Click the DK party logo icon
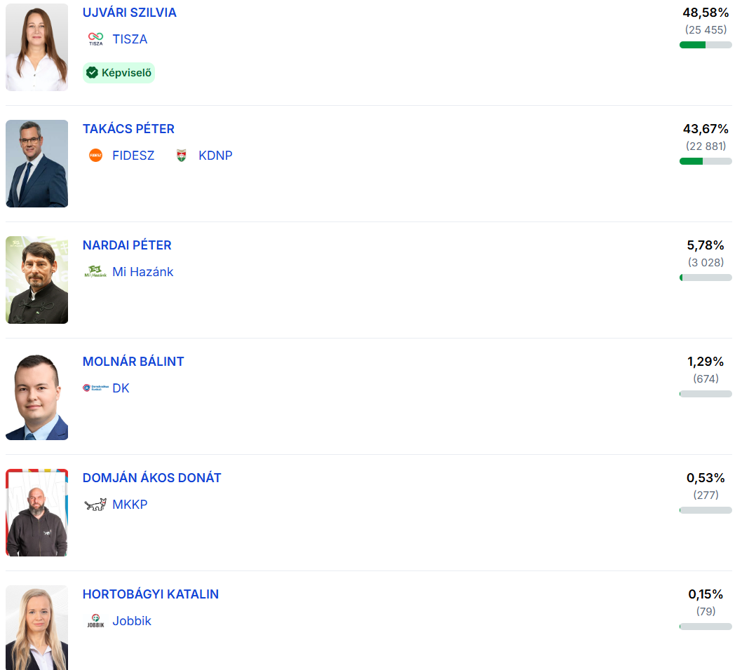Viewport: 749px width, 670px height. (x=95, y=388)
